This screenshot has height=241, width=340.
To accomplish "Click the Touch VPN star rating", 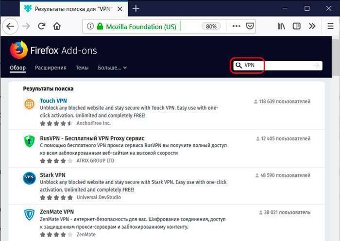I will tap(56, 123).
